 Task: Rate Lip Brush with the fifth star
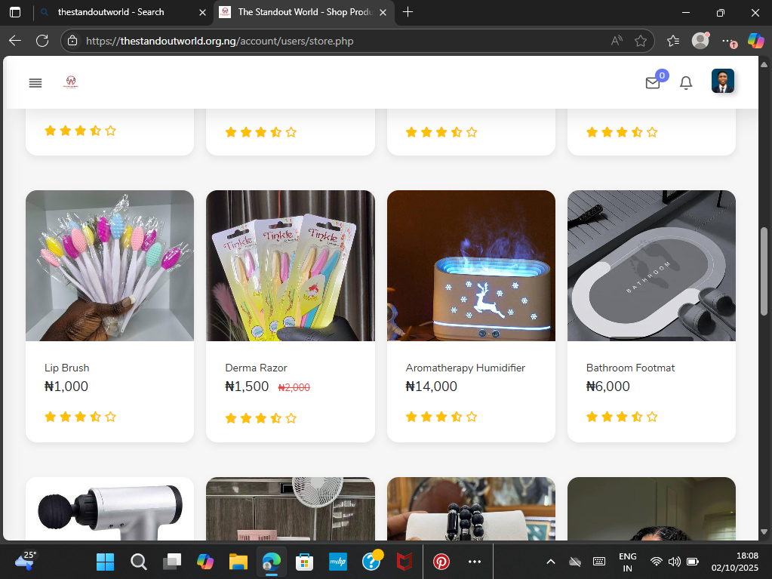pos(111,417)
